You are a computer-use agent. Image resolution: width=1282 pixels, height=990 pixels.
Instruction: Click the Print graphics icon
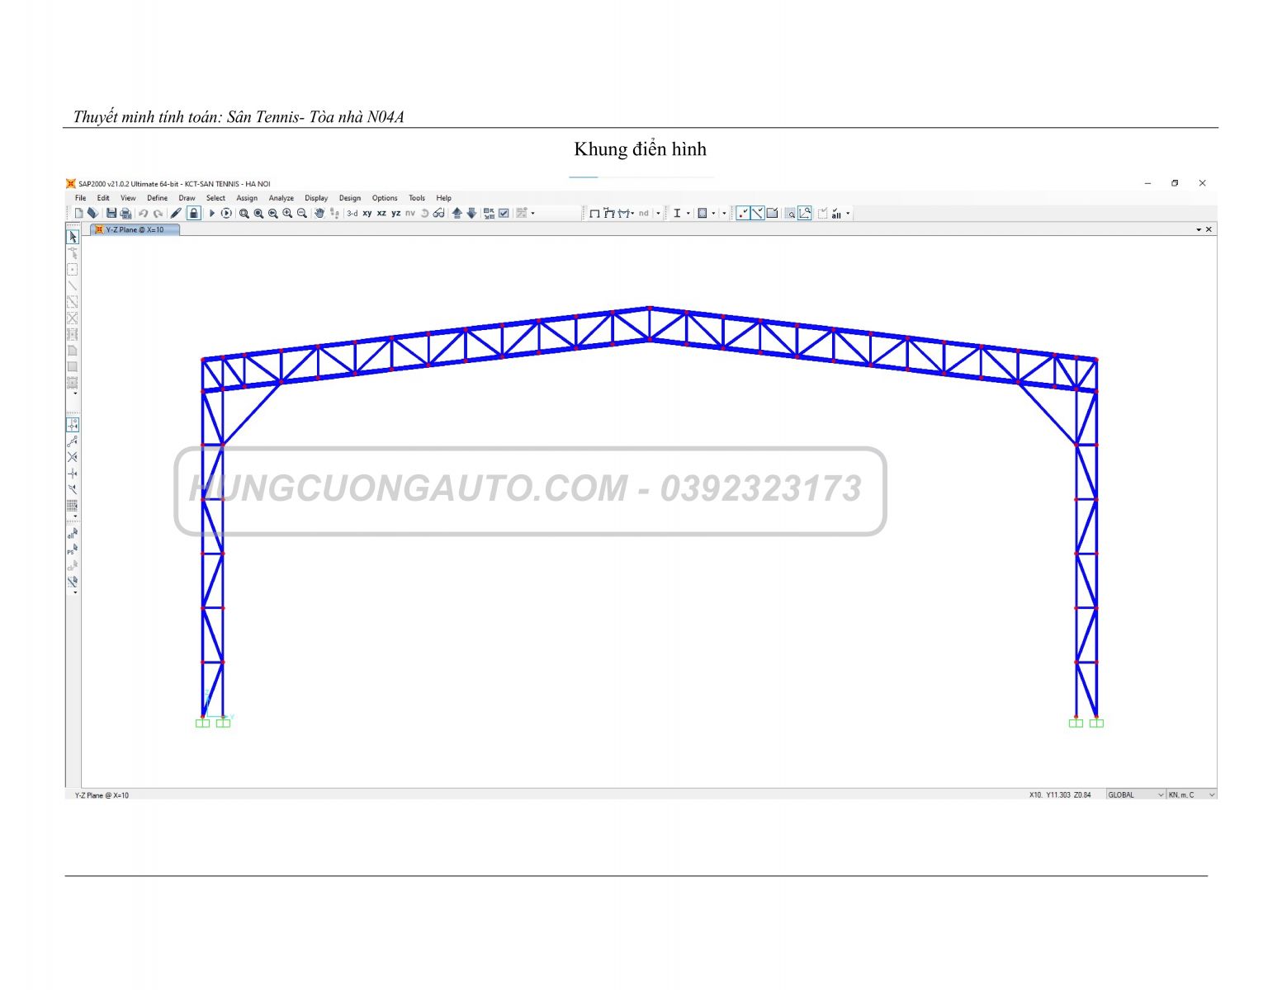point(125,214)
